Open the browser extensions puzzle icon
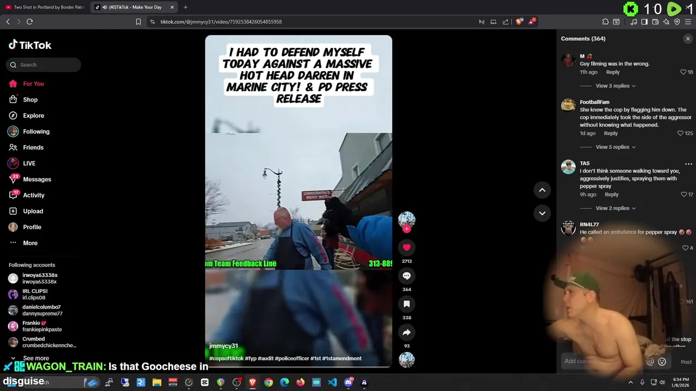The image size is (696, 391). (605, 22)
